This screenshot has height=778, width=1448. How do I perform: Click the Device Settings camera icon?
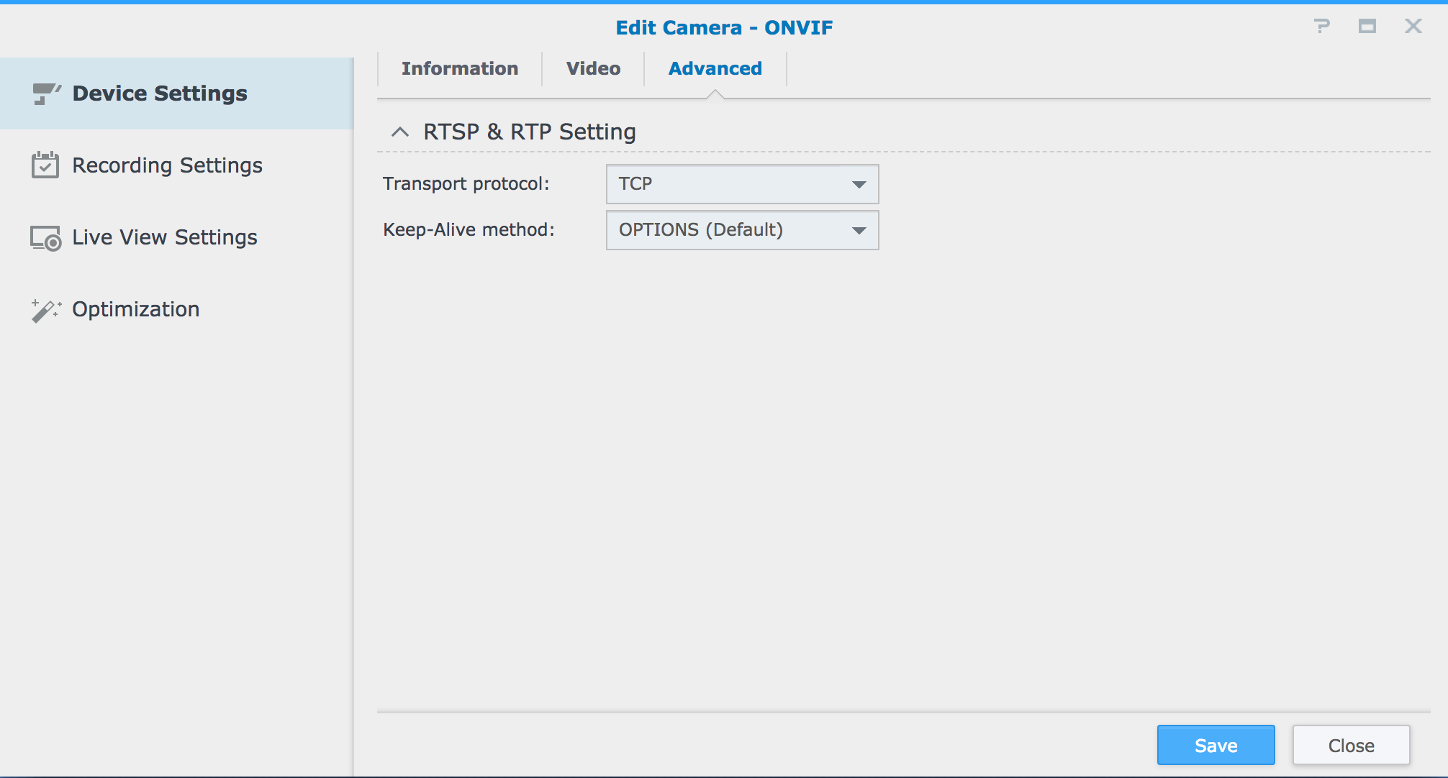(x=46, y=93)
